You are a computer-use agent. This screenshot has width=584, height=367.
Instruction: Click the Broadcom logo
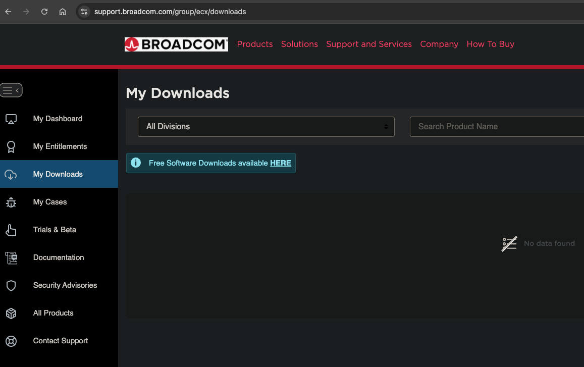pos(176,44)
